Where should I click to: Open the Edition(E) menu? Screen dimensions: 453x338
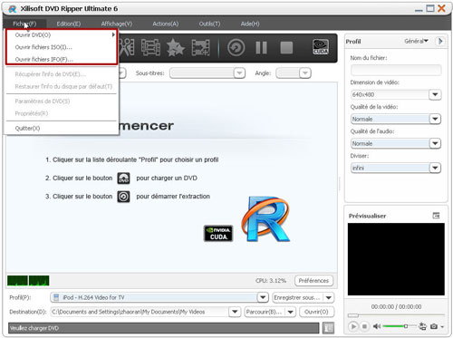[69, 24]
